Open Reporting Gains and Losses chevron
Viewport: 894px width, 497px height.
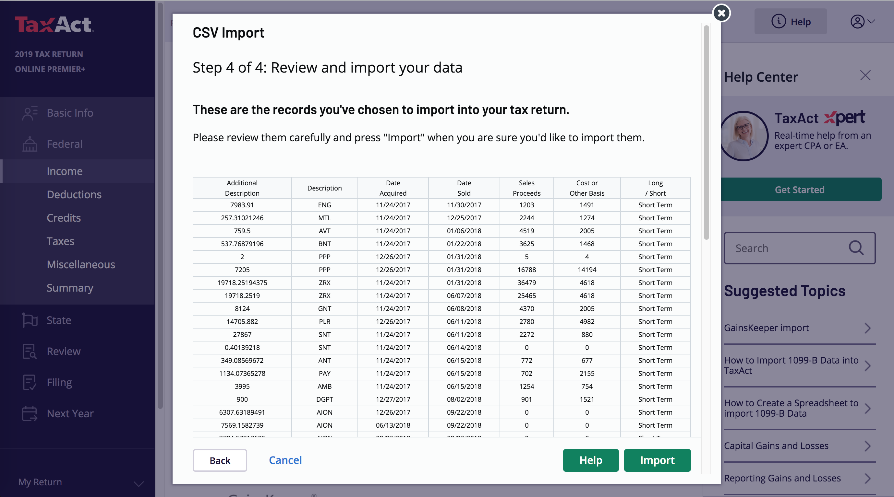867,478
